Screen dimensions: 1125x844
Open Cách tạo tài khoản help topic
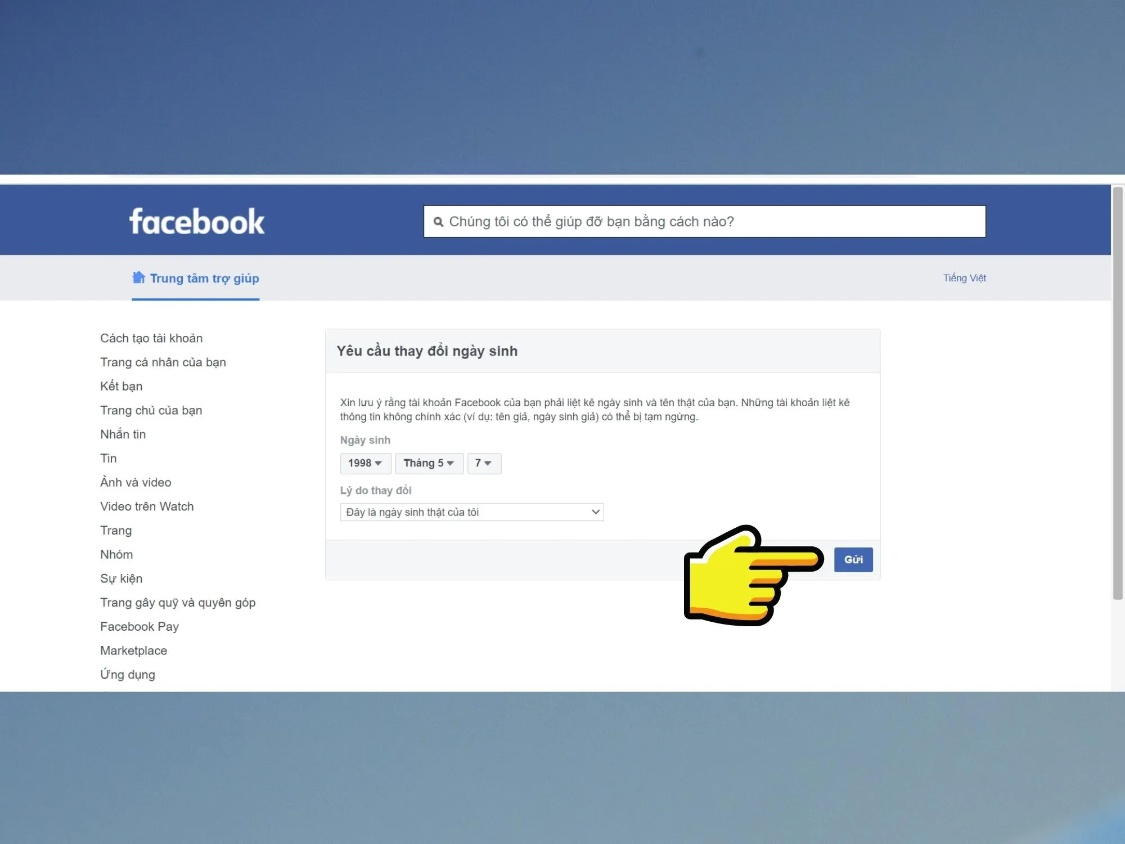[x=151, y=338]
